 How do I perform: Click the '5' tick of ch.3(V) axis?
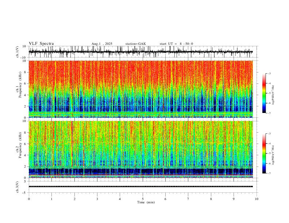tap(26, 181)
